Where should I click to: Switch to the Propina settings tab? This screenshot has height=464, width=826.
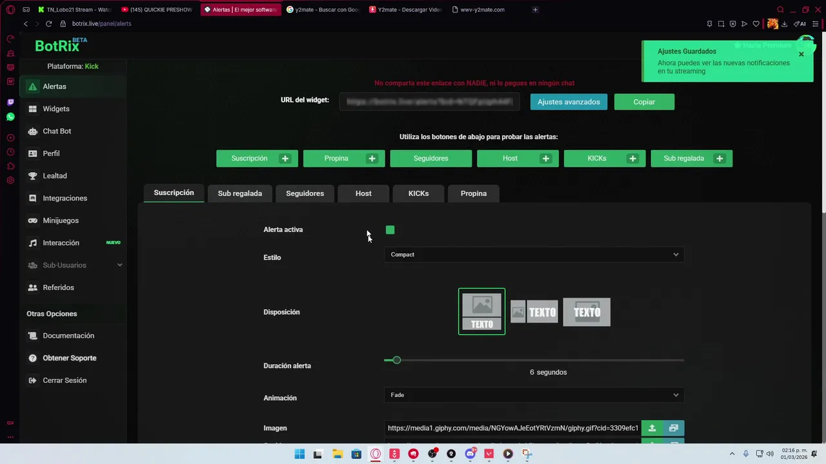474,193
